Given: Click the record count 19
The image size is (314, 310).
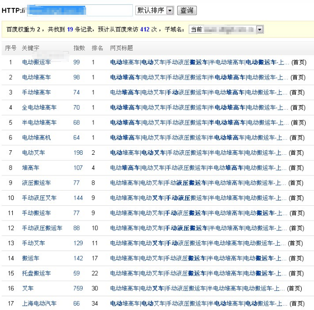Looking at the screenshot, I should click(70, 29).
